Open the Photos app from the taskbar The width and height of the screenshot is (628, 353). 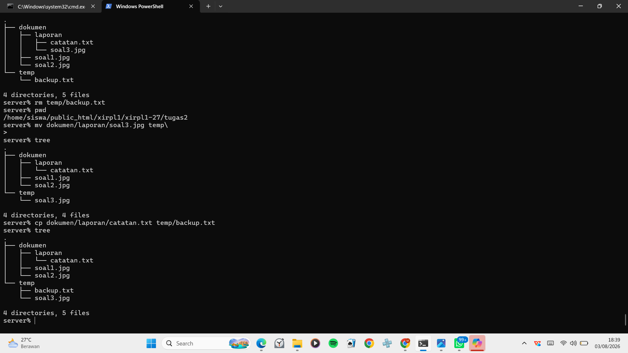coord(441,343)
